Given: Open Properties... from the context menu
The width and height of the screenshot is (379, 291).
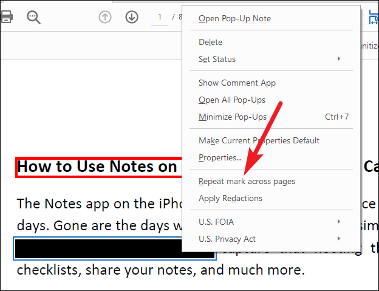Looking at the screenshot, I should pyautogui.click(x=271, y=157).
